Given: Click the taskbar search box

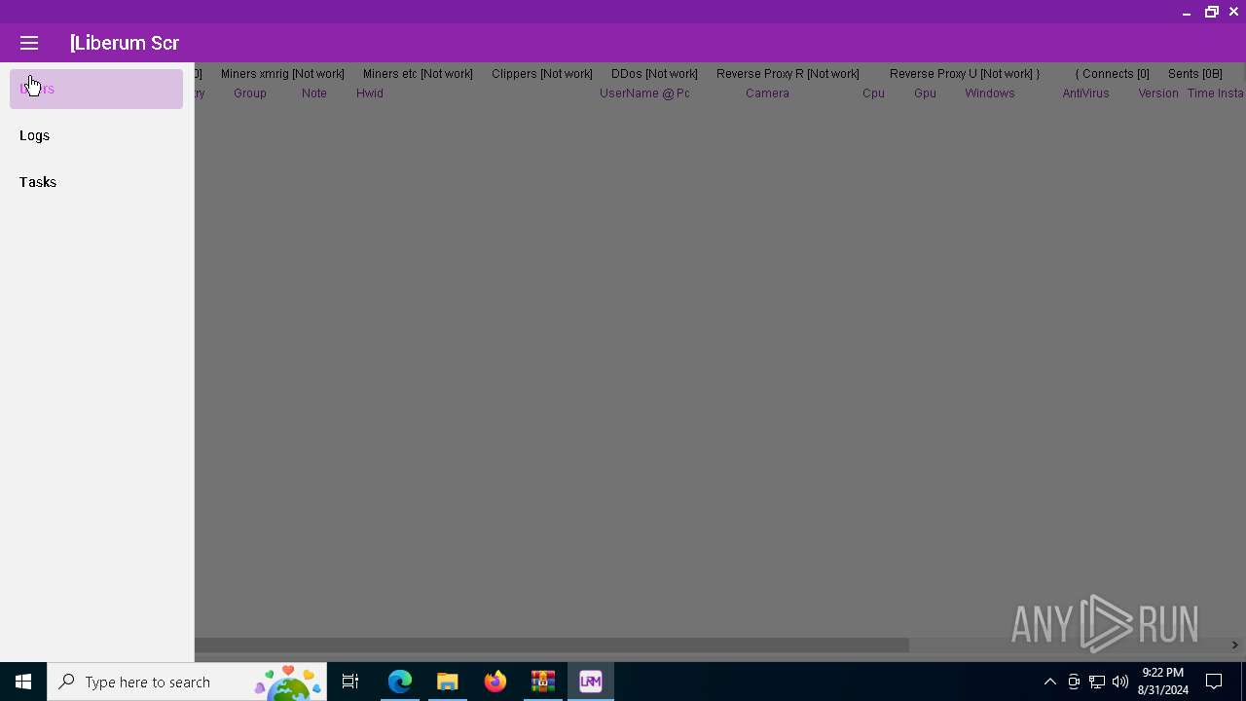Looking at the screenshot, I should pyautogui.click(x=187, y=682).
